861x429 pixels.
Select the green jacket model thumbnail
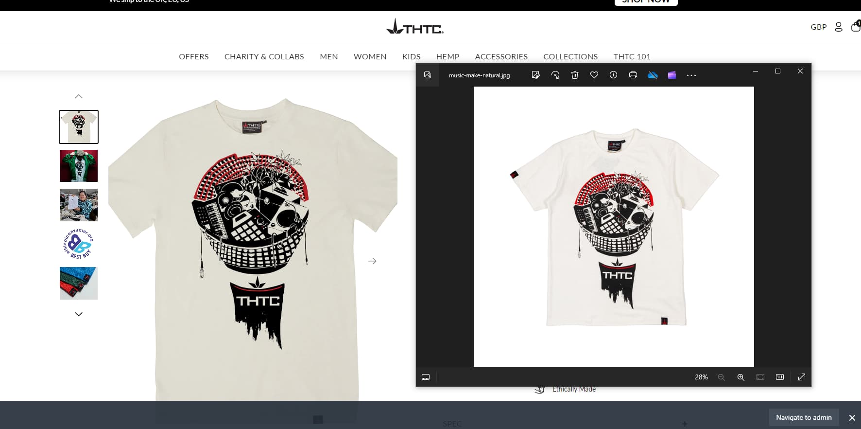(79, 166)
